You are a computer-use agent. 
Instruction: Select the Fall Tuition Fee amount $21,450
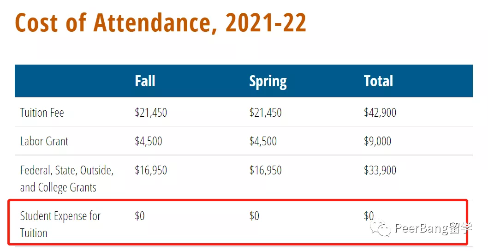[151, 113]
